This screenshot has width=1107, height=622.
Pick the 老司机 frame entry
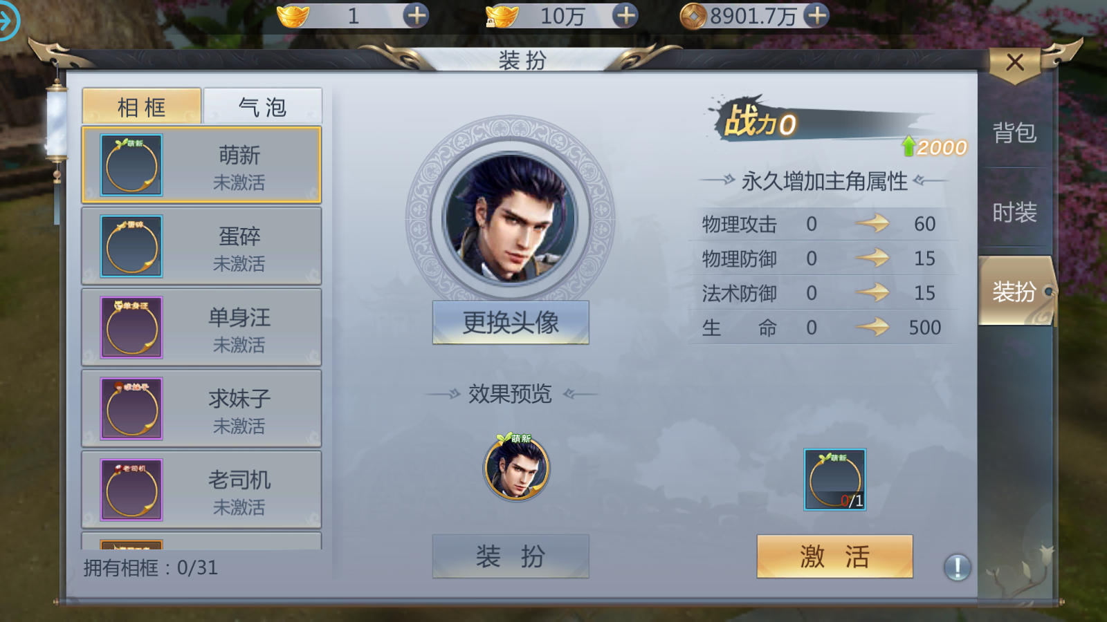201,490
